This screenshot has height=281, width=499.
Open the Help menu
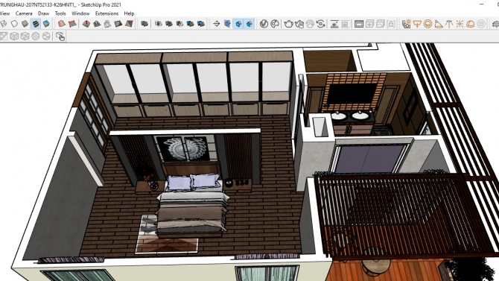tap(129, 13)
